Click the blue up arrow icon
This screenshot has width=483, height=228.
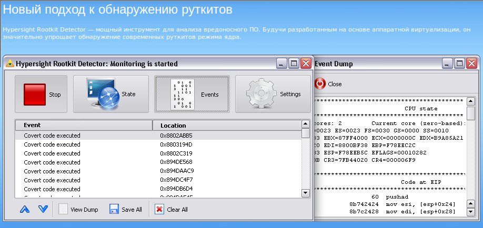click(x=25, y=210)
